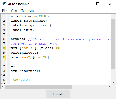Screen dimensions: 116x99
Task: Click the 1920CCF2: address line
Action: (20, 80)
